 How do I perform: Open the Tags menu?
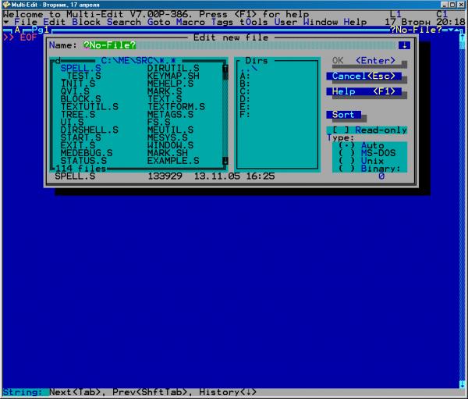222,22
